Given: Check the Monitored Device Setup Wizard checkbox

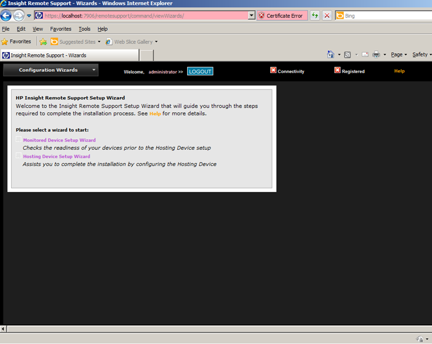Looking at the screenshot, I should coord(19,139).
